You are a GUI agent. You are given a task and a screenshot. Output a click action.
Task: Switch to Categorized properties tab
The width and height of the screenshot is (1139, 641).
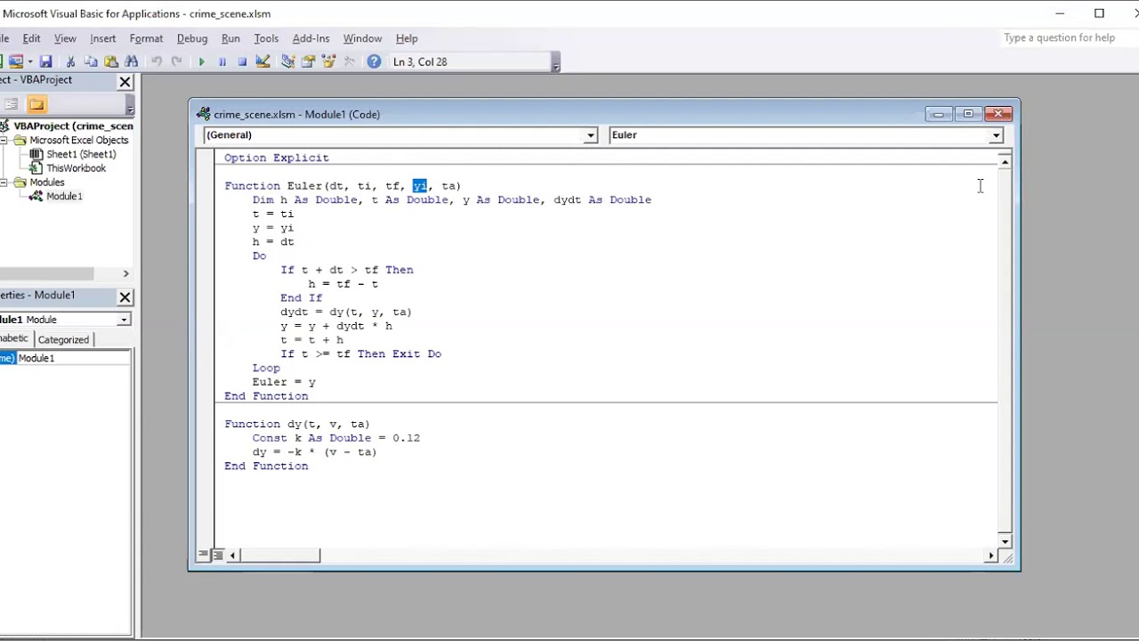pyautogui.click(x=63, y=339)
